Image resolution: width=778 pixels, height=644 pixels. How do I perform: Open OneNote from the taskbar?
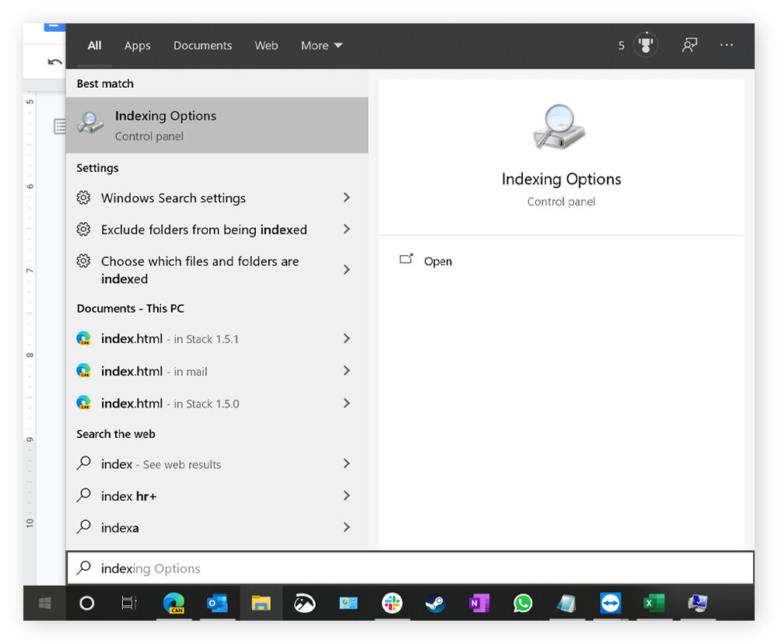(x=479, y=604)
